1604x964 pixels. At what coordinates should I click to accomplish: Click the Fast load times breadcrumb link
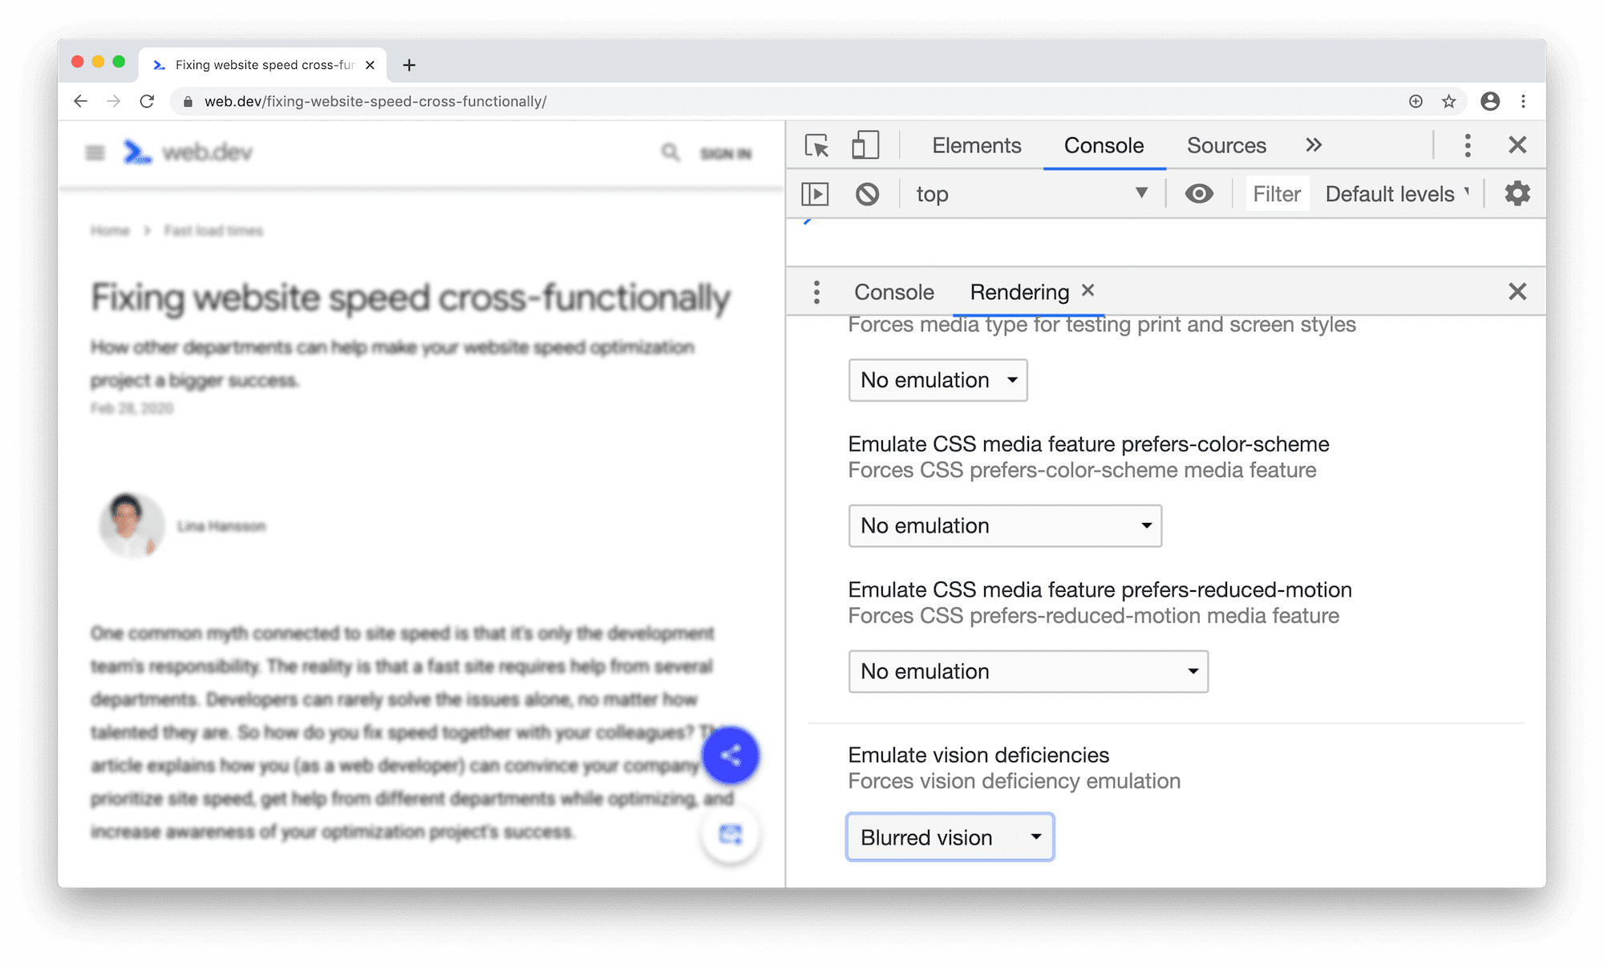[213, 230]
